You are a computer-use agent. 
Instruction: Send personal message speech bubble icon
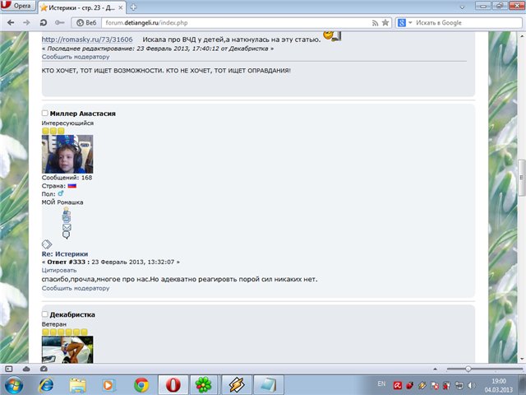pos(66,235)
